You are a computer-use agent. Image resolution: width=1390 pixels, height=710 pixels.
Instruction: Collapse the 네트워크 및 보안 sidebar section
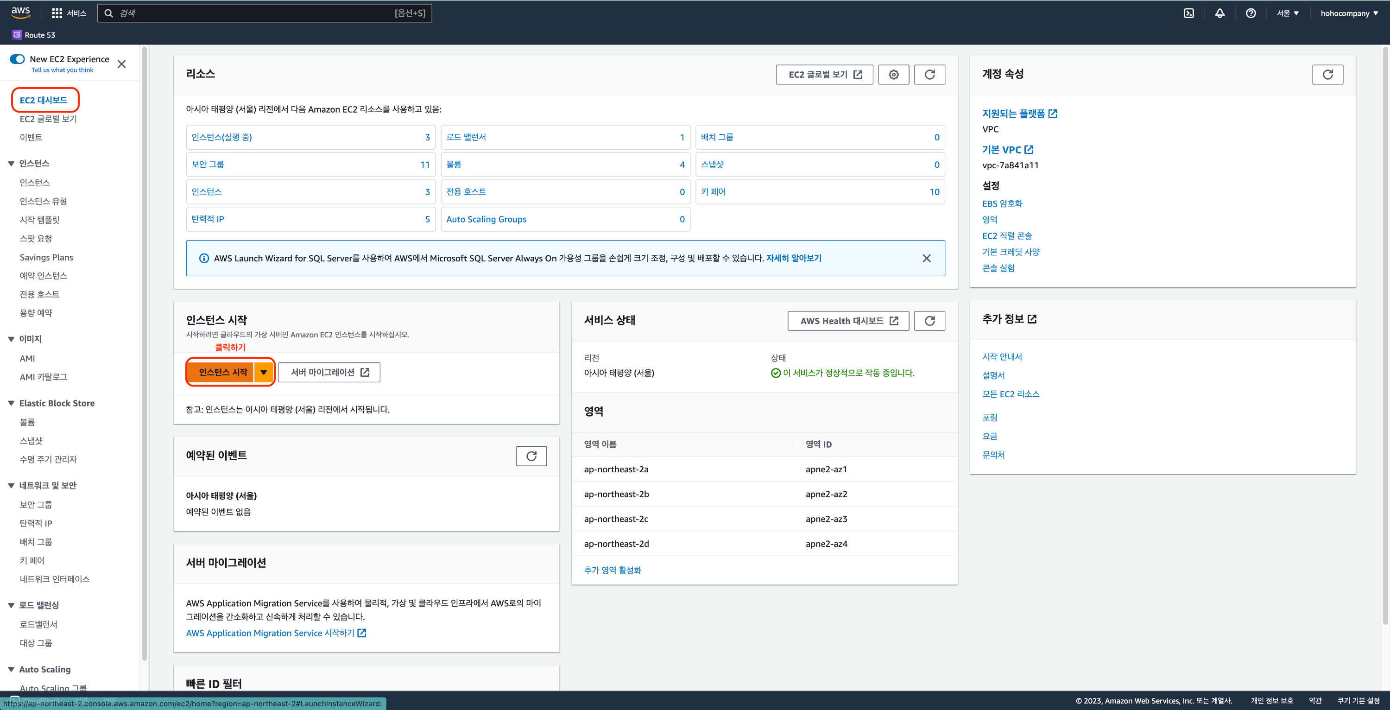coord(11,485)
